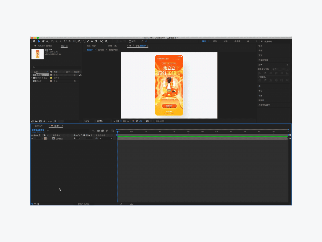Image resolution: width=322 pixels, height=242 pixels.
Task: Switch to the 标准 workspace
Action: (x=226, y=41)
